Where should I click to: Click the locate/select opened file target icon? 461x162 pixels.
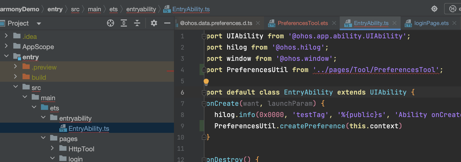point(110,23)
